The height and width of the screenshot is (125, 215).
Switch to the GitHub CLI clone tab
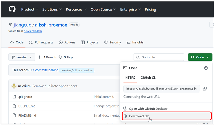tap(148, 78)
